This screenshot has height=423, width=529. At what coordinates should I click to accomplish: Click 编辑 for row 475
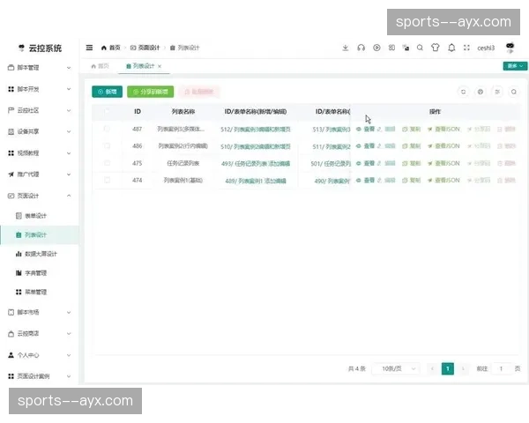pos(386,163)
